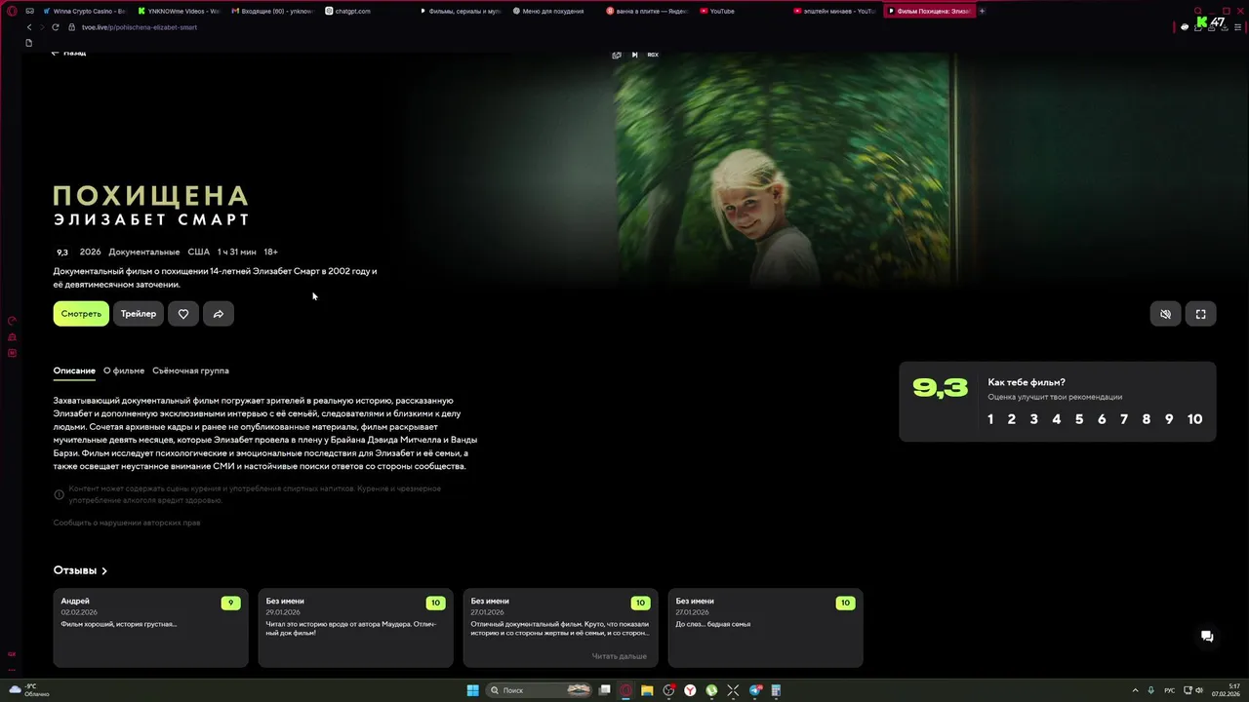Open the Трейлер button
This screenshot has height=702, width=1249.
point(139,314)
